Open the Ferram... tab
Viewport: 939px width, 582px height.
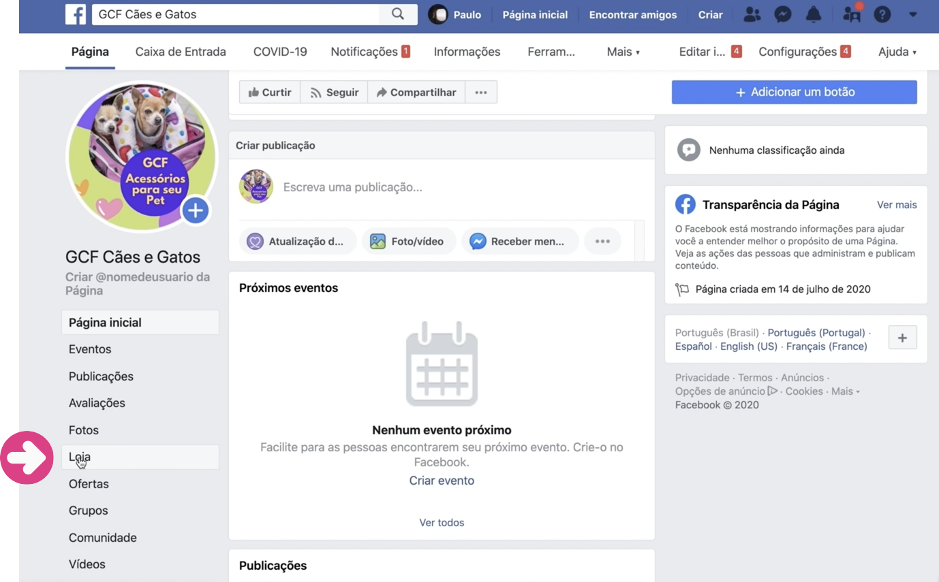tap(551, 52)
